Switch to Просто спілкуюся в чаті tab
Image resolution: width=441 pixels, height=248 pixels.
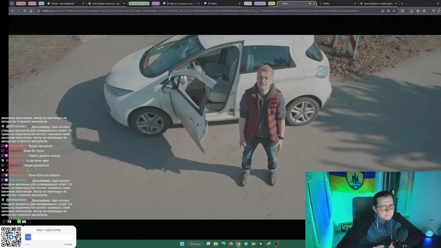(181, 3)
